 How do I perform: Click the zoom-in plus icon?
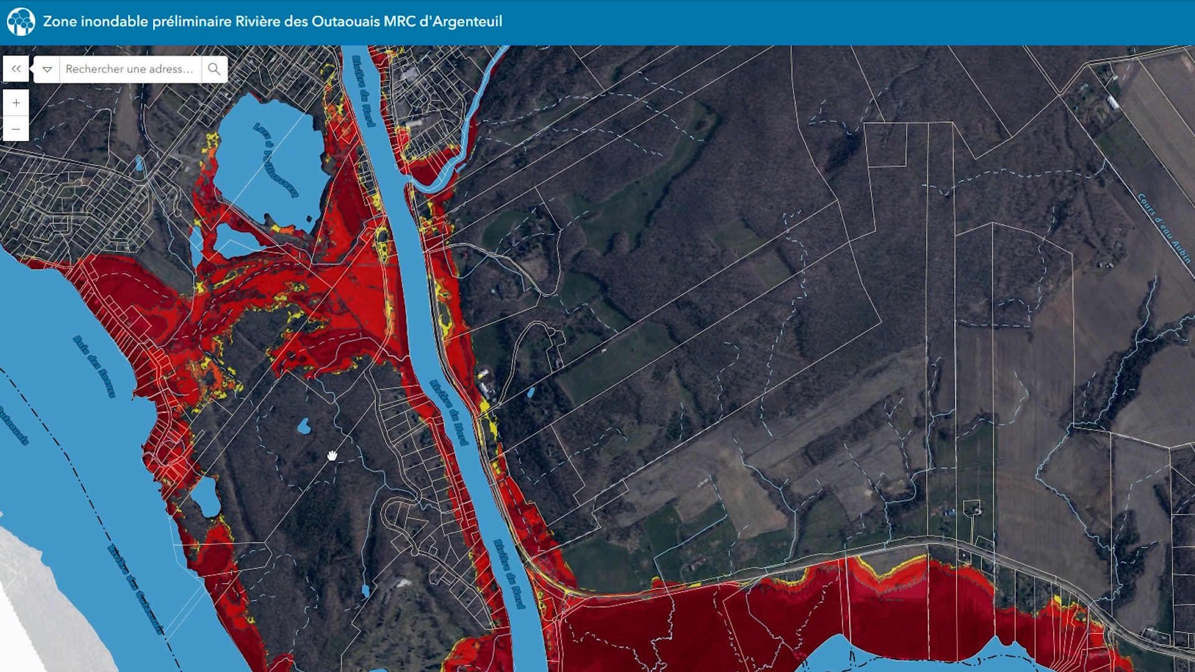point(16,103)
